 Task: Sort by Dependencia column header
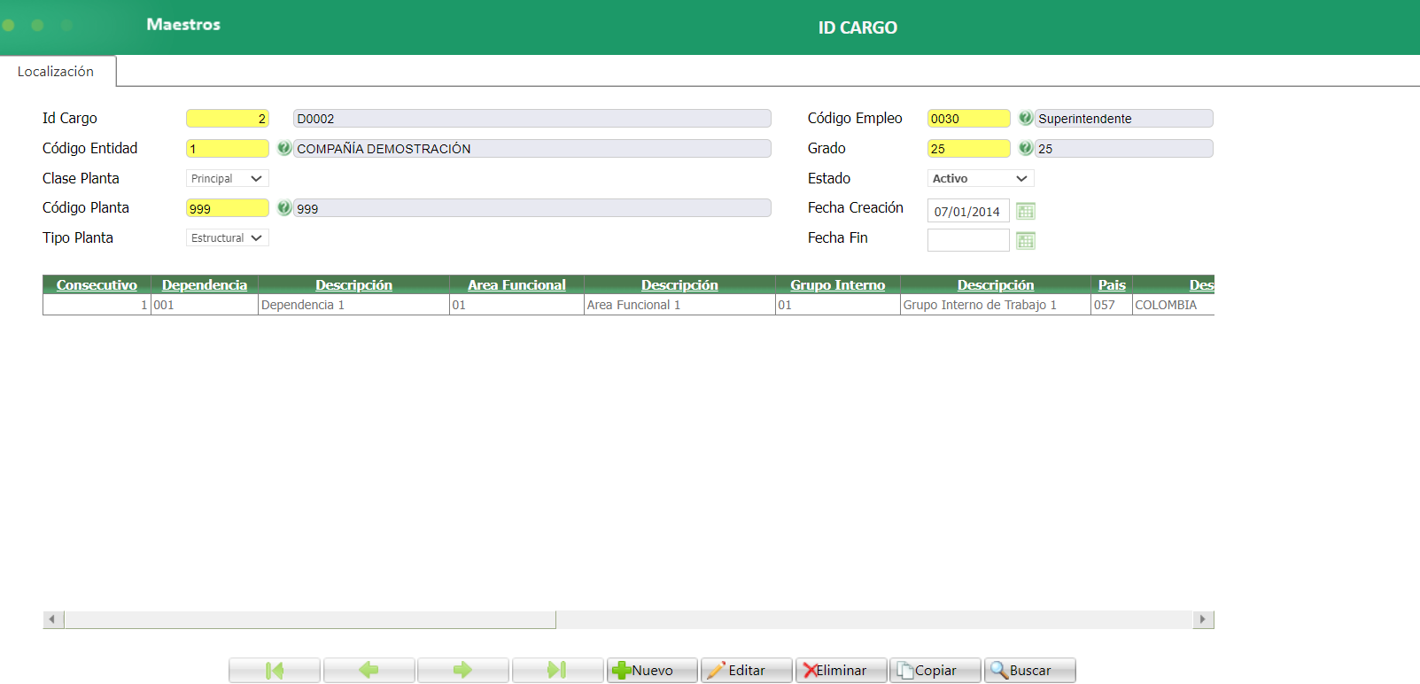[205, 284]
